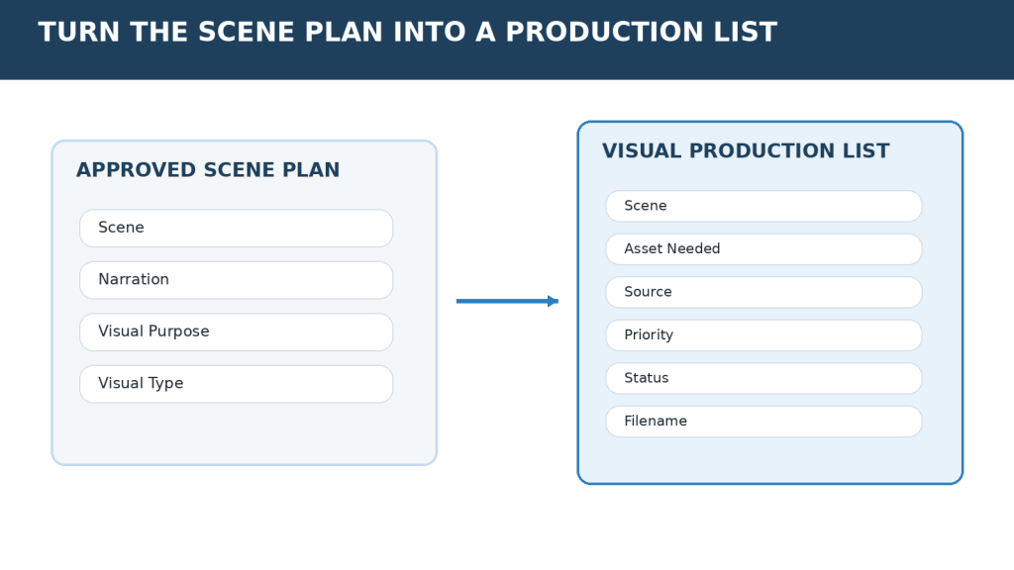Image resolution: width=1014 pixels, height=570 pixels.
Task: Click the Visual Production List heading
Action: (x=746, y=150)
